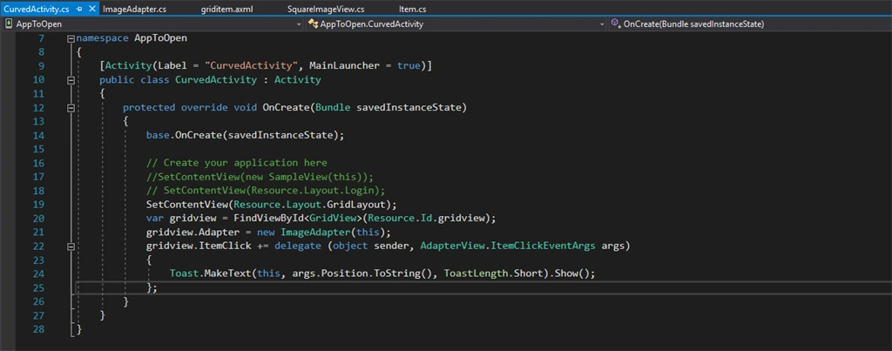
Task: Switch to the ImageAdapter.cs tab
Action: click(x=135, y=10)
